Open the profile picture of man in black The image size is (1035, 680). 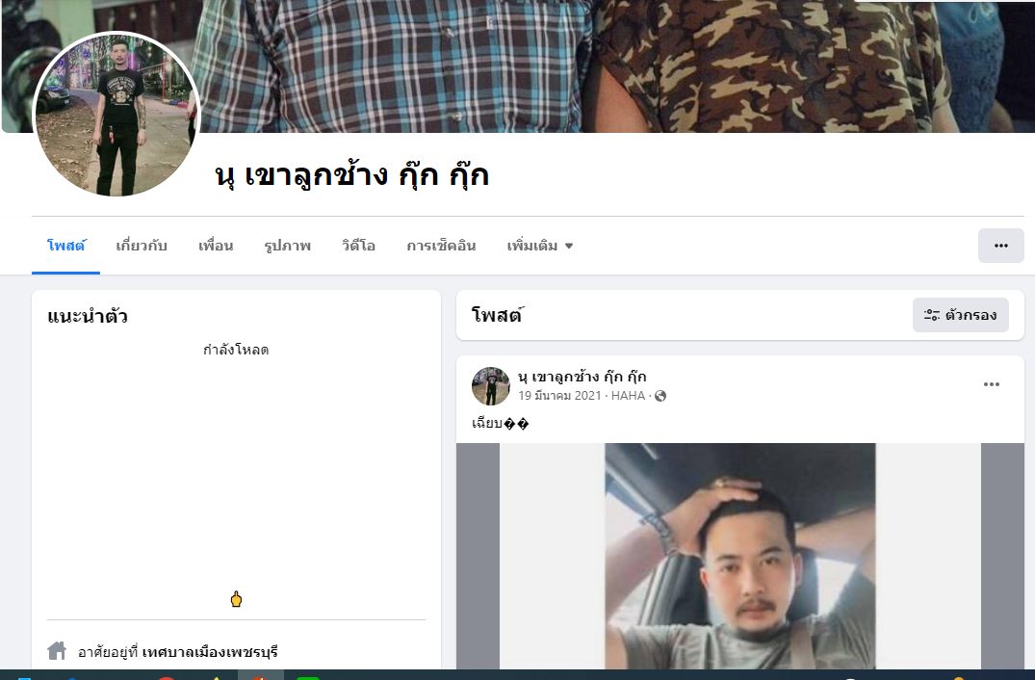116,115
